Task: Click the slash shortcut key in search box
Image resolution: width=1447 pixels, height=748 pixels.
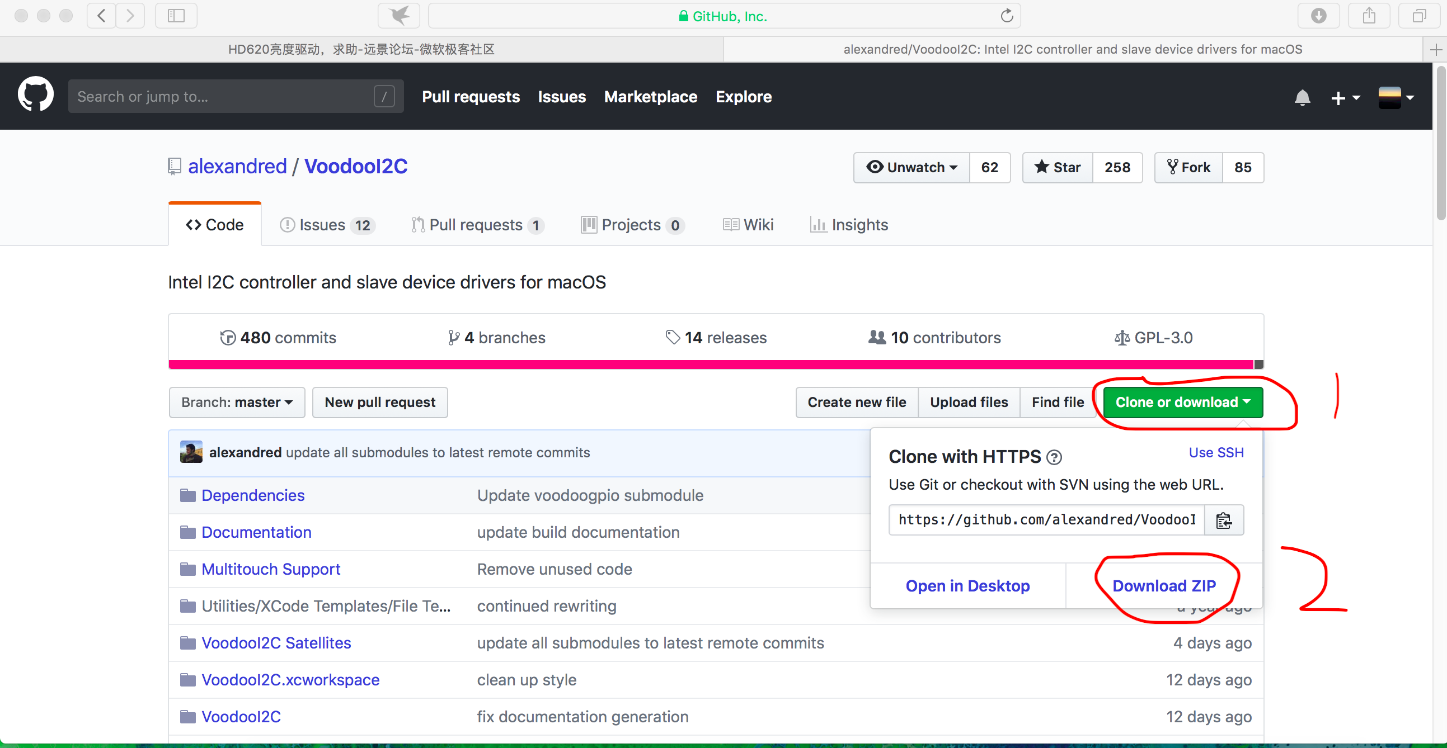Action: click(384, 97)
